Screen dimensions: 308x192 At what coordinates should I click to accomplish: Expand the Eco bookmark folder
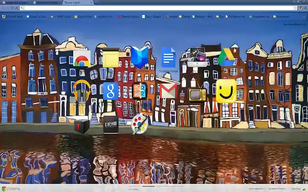[x=220, y=17]
